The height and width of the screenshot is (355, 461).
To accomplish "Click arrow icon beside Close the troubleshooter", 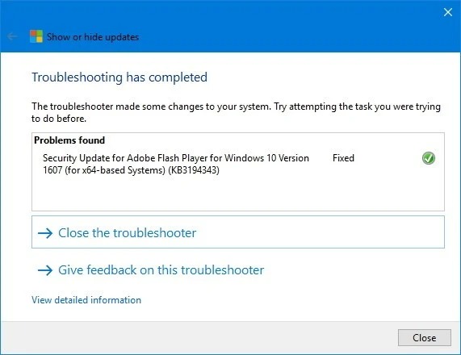I will (x=45, y=233).
